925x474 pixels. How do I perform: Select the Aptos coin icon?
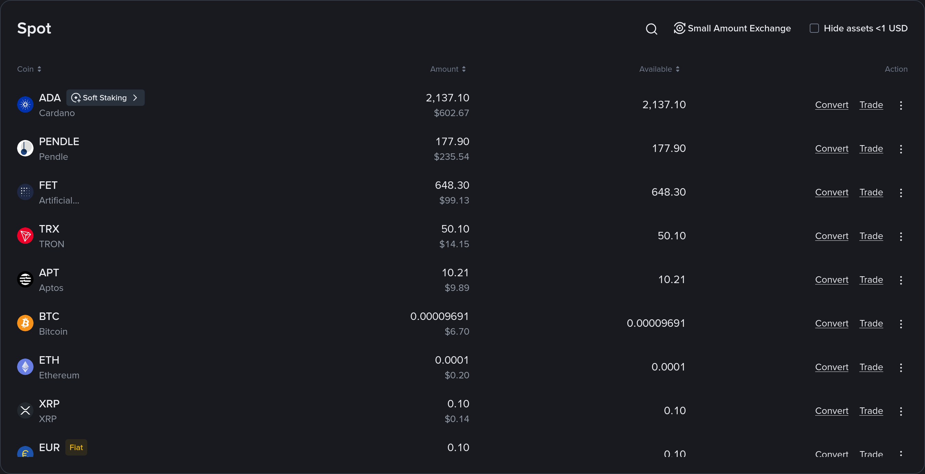click(25, 279)
